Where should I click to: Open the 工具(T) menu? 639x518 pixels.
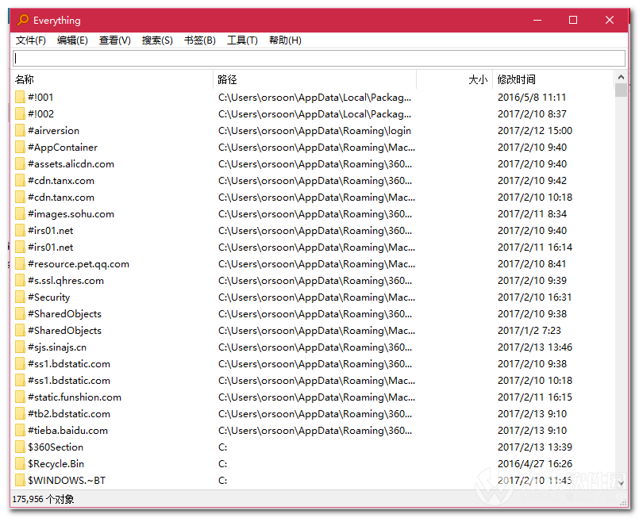[x=242, y=40]
